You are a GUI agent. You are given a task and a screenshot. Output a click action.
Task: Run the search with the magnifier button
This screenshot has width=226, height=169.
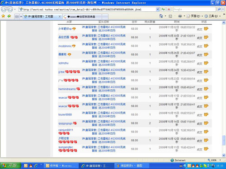219,9
